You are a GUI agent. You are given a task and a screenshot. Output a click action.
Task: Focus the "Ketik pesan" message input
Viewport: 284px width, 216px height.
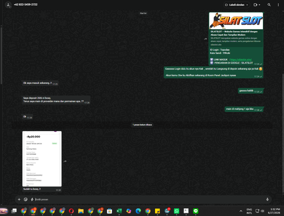coord(149,199)
